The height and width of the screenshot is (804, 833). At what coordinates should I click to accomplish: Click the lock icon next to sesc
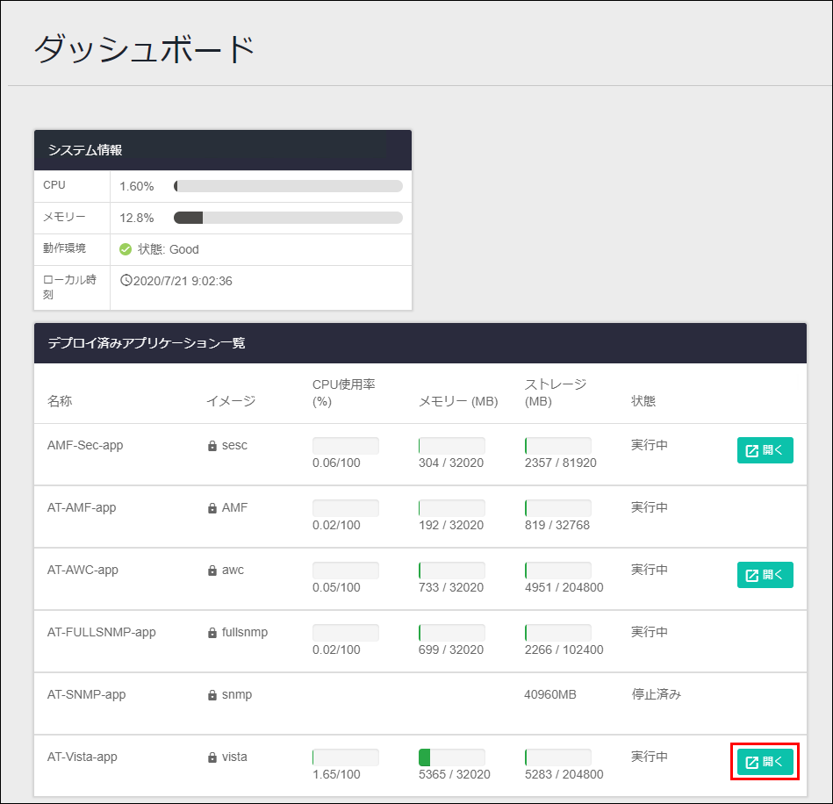point(212,446)
